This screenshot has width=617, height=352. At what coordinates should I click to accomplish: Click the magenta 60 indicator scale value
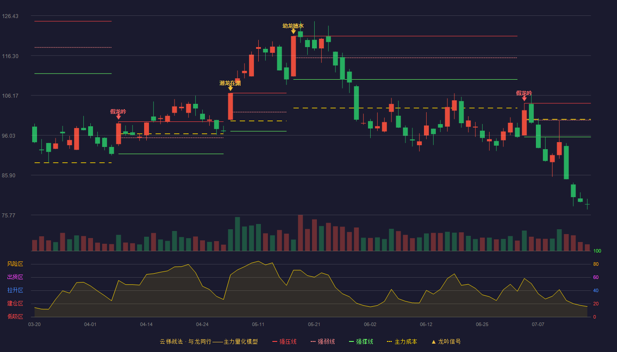tap(596, 278)
